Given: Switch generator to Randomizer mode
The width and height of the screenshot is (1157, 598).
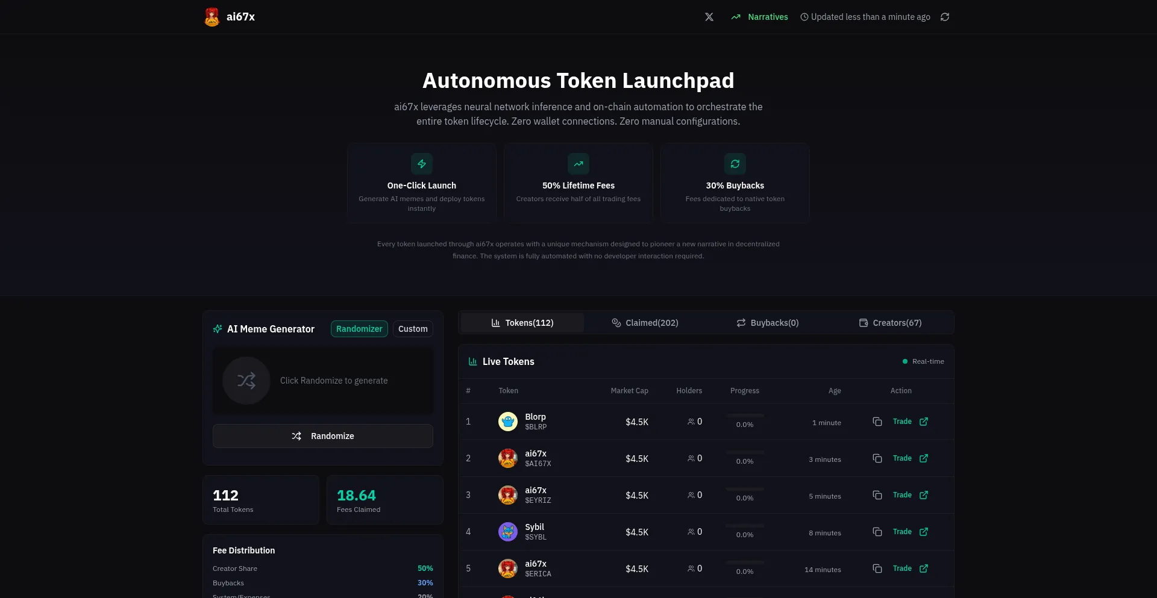Looking at the screenshot, I should 359,329.
